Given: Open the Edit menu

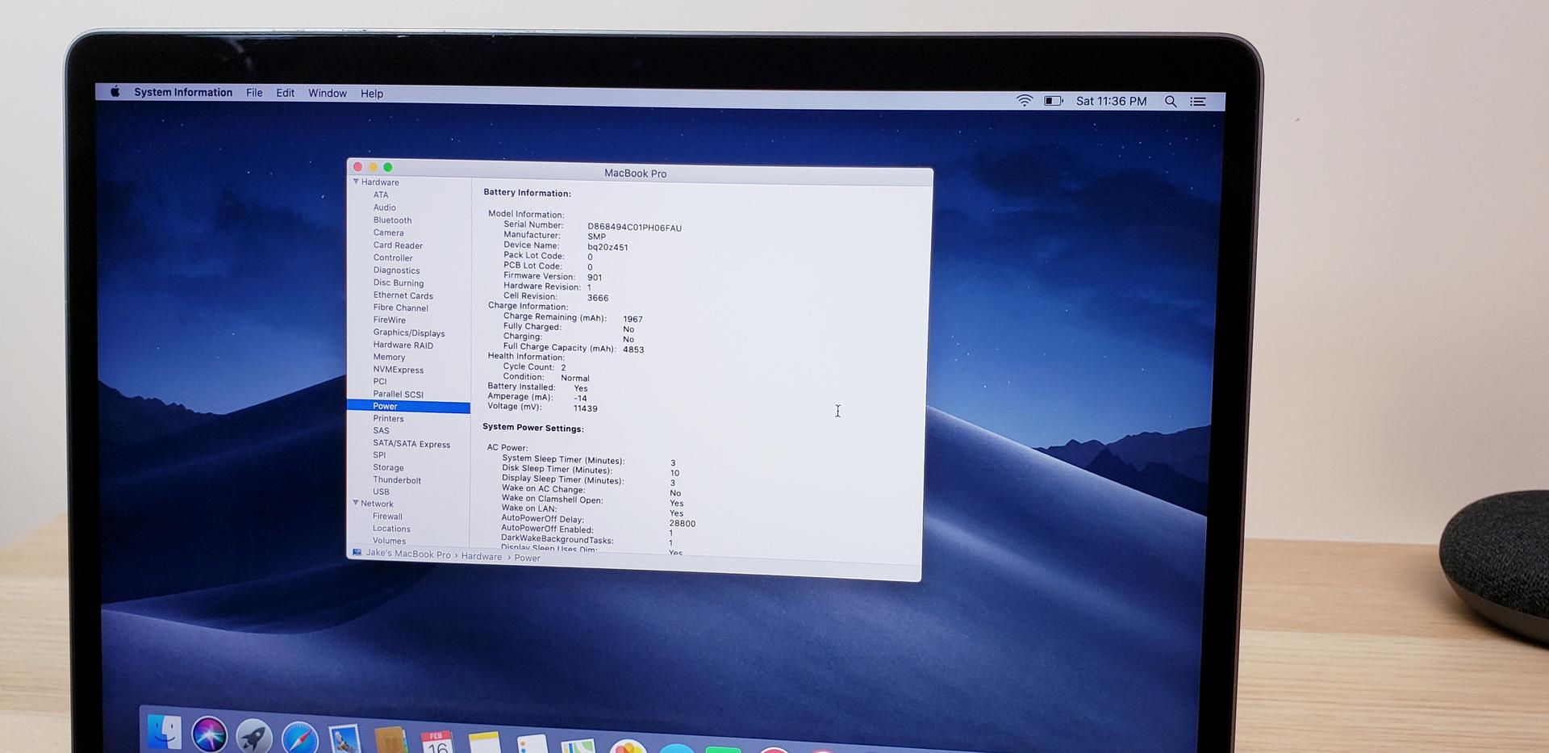Looking at the screenshot, I should click(285, 93).
